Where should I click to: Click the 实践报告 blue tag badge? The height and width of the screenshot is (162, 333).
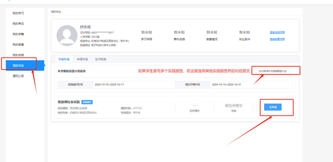[x=87, y=102]
